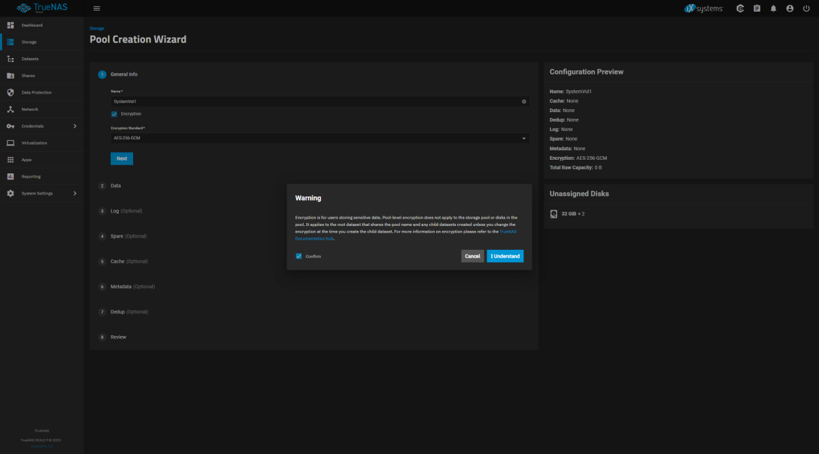The image size is (819, 454).
Task: Click the Storage sidebar icon
Action: tap(10, 42)
